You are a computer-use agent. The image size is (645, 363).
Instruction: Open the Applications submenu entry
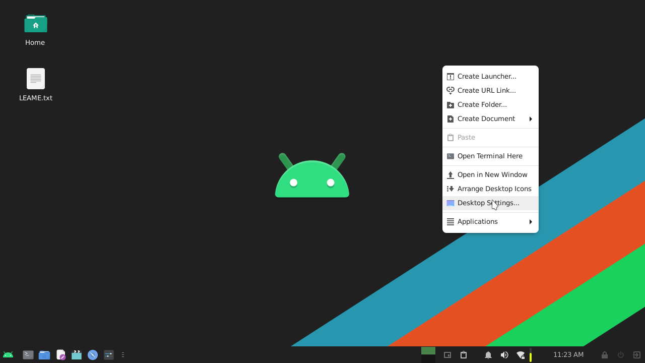point(490,221)
